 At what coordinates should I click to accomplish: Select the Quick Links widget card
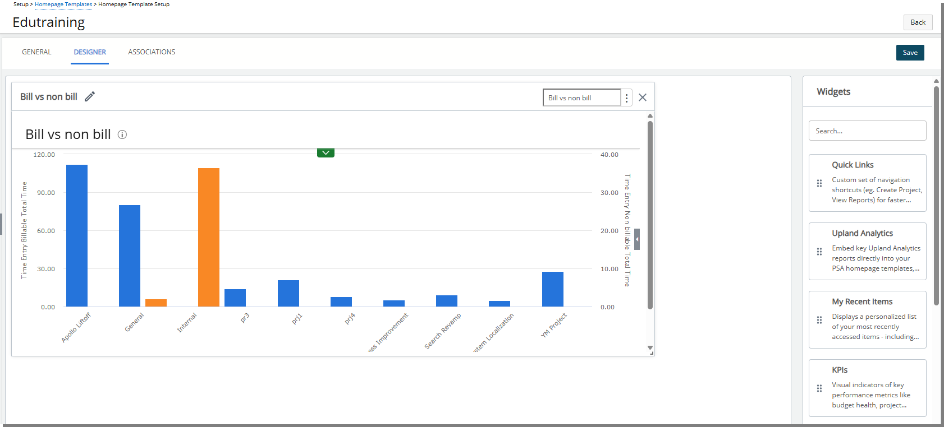[x=868, y=183]
